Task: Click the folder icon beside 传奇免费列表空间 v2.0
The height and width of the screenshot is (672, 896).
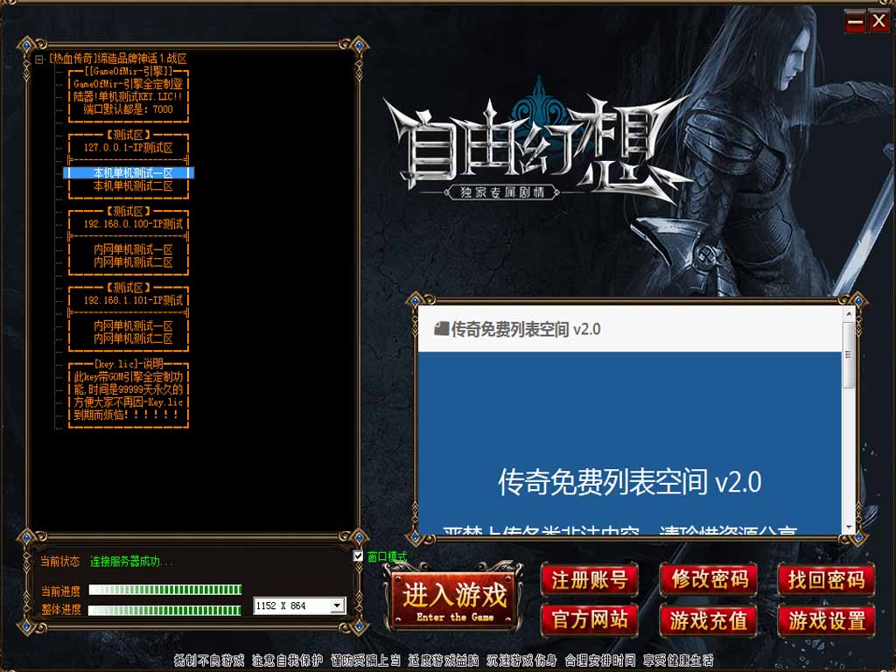Action: (x=441, y=329)
